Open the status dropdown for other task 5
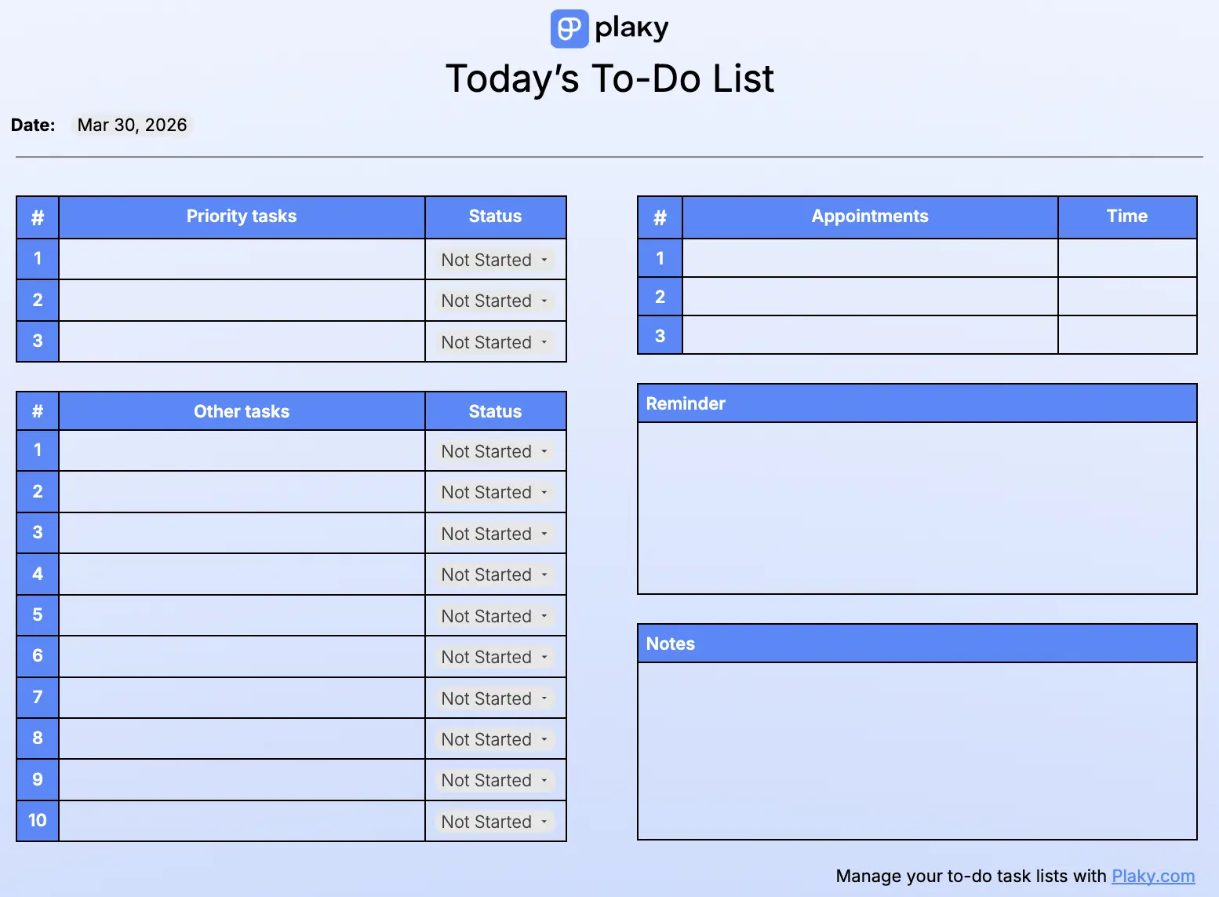Screen dimensions: 1219x897 [495, 616]
